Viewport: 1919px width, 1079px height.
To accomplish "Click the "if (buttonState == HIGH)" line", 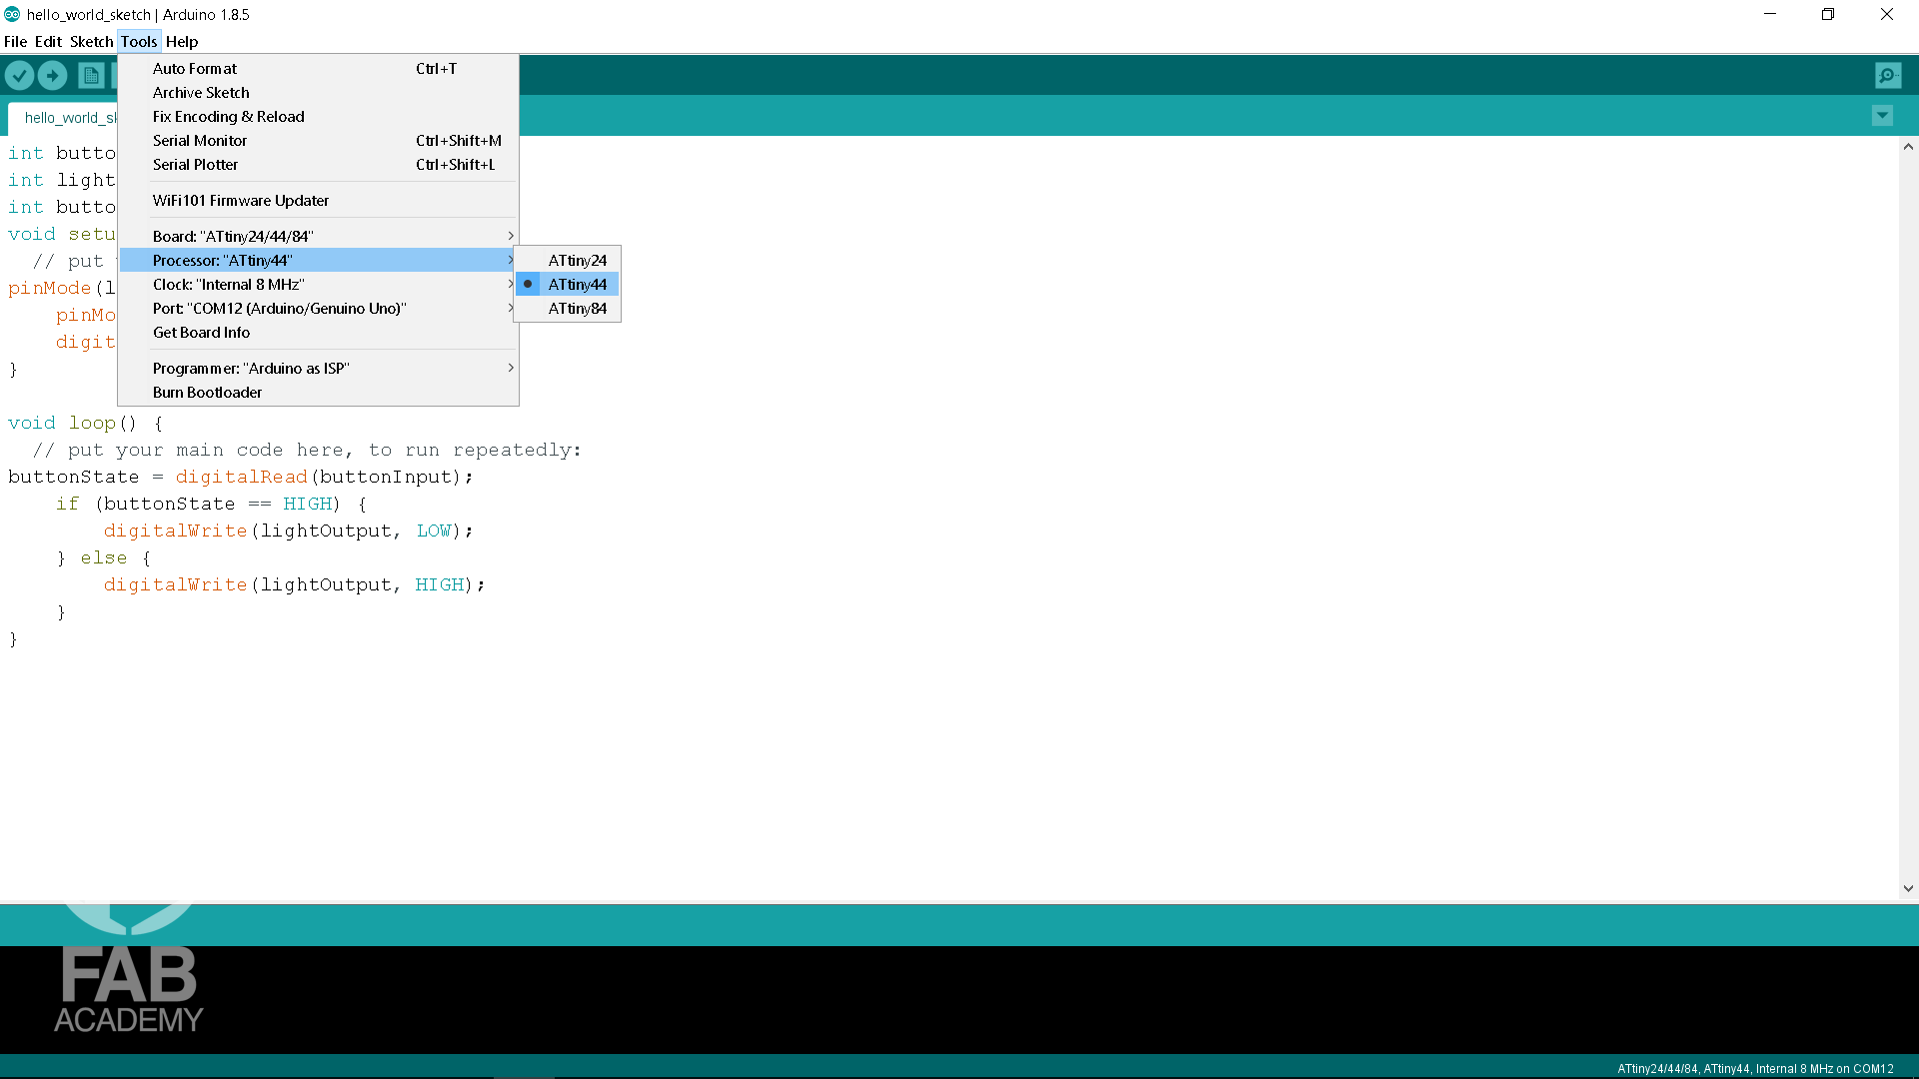I will [211, 504].
